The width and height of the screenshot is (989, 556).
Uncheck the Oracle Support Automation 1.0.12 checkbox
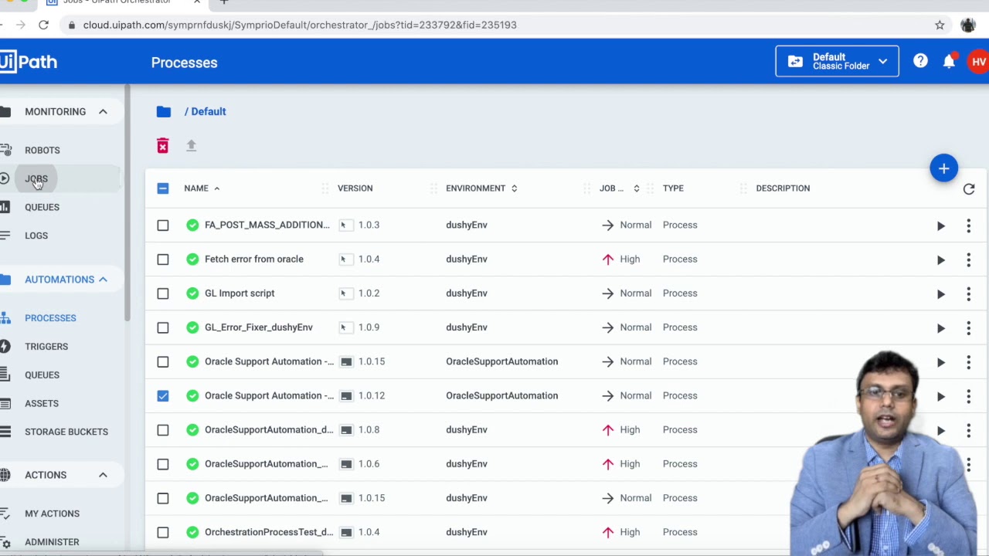pyautogui.click(x=162, y=395)
